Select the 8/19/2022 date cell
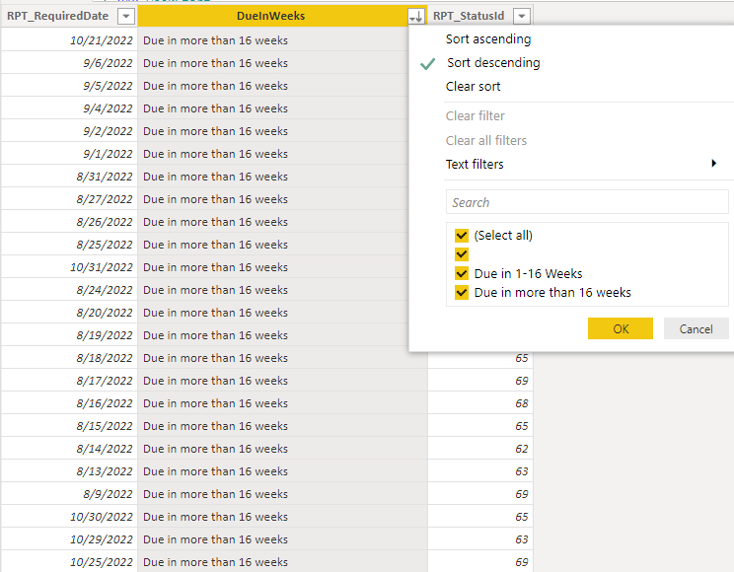The image size is (734, 572). pyautogui.click(x=69, y=335)
